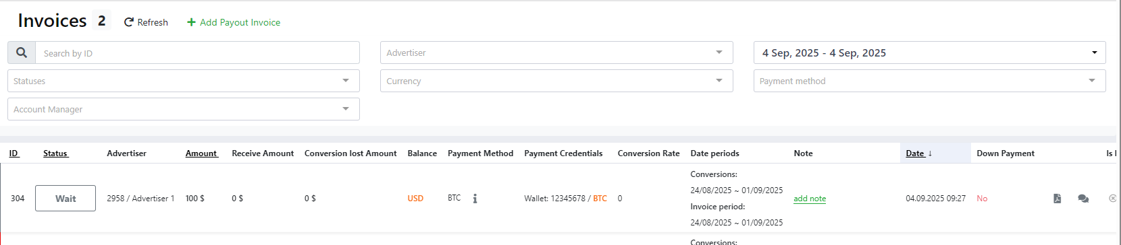Open the Statuses dropdown
The width and height of the screenshot is (1121, 245).
[184, 81]
